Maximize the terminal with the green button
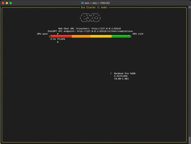Image resolution: width=191 pixels, height=144 pixels. point(11,3)
